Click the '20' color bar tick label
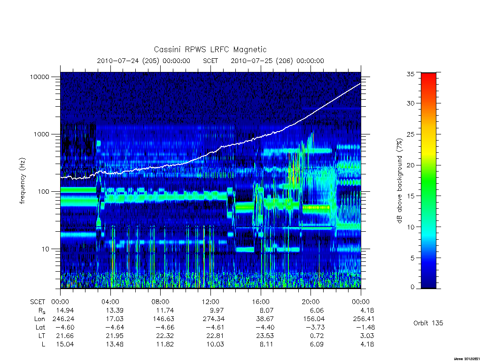This screenshot has width=481, height=361. click(410, 165)
